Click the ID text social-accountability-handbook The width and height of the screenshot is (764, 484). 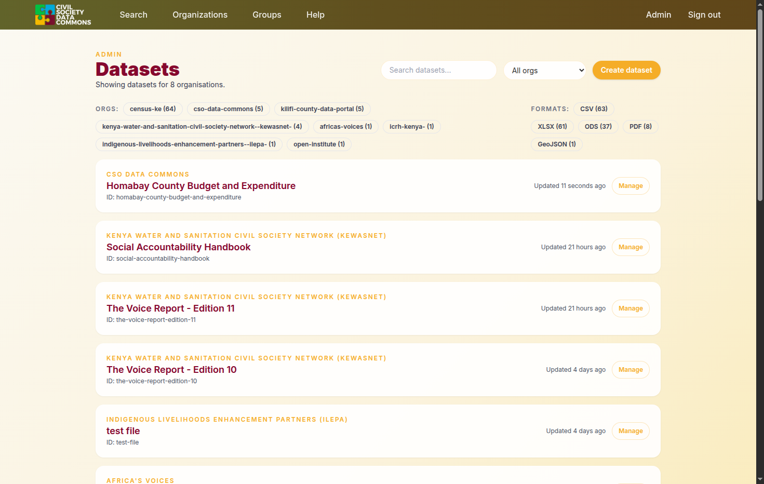coord(163,259)
